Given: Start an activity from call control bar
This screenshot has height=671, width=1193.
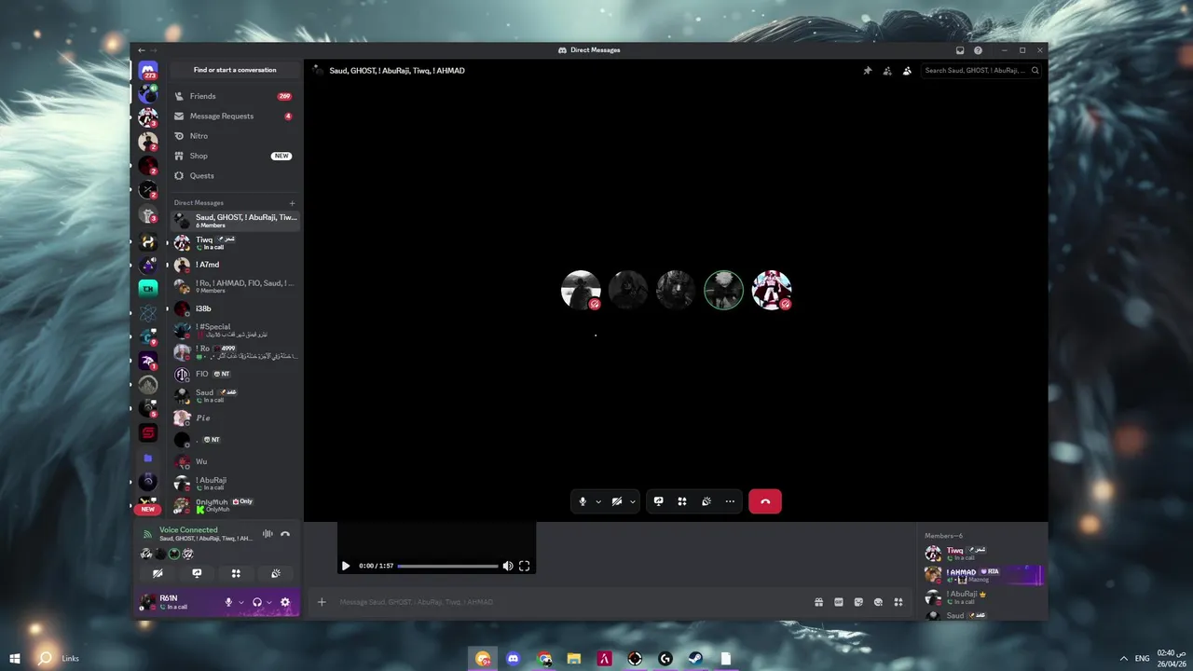Looking at the screenshot, I should pyautogui.click(x=682, y=501).
